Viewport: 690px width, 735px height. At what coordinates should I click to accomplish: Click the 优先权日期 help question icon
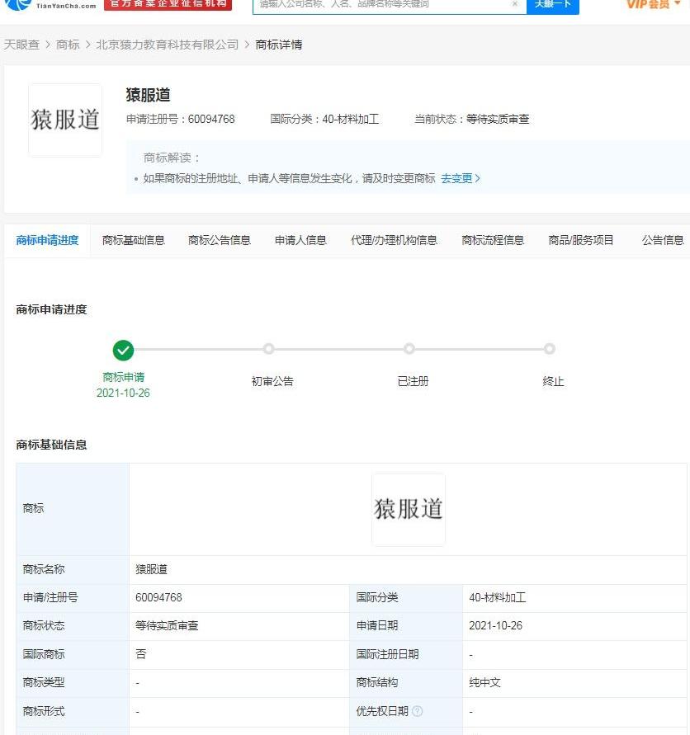click(x=417, y=711)
